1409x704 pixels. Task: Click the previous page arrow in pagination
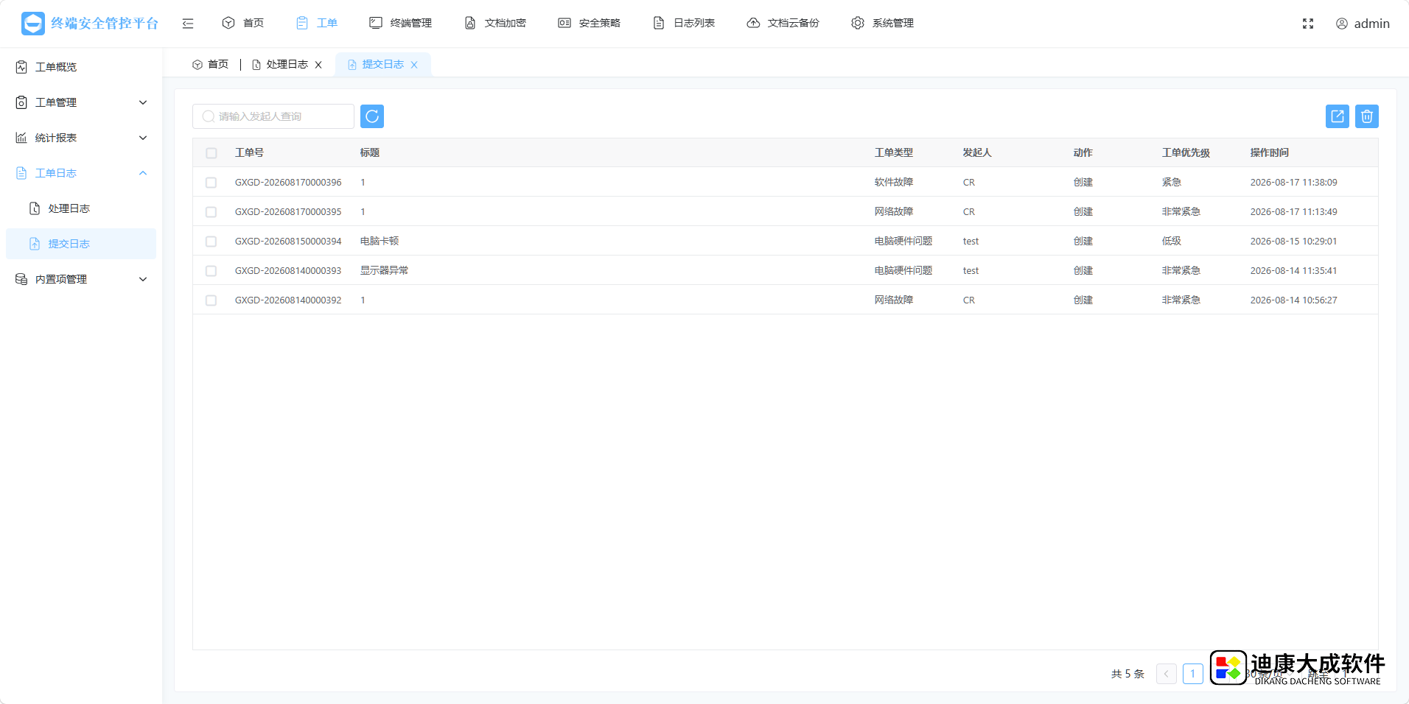(x=1167, y=674)
